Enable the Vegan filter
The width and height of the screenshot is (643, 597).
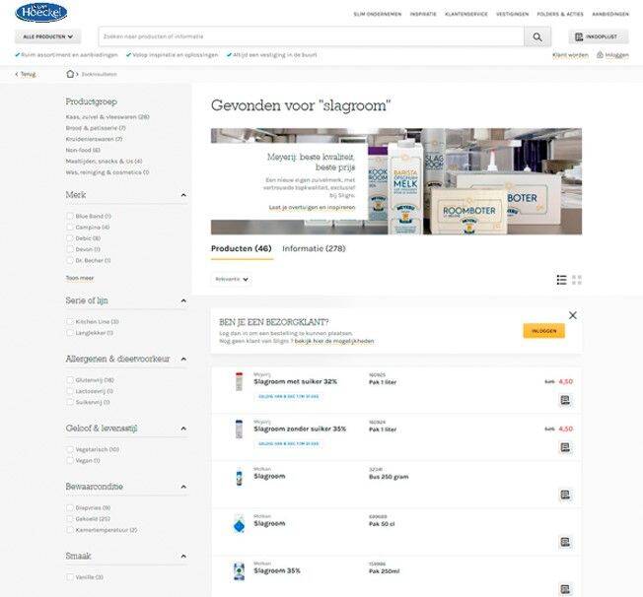70,460
